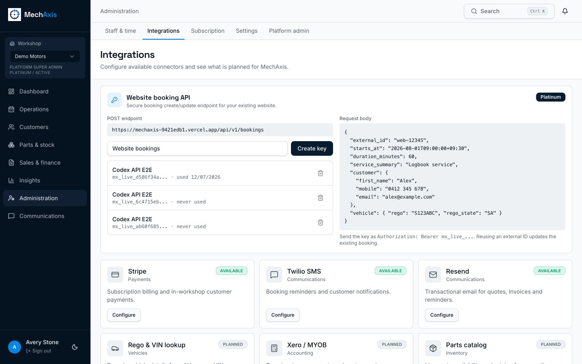Click the Website bookings key name field

[x=197, y=148]
